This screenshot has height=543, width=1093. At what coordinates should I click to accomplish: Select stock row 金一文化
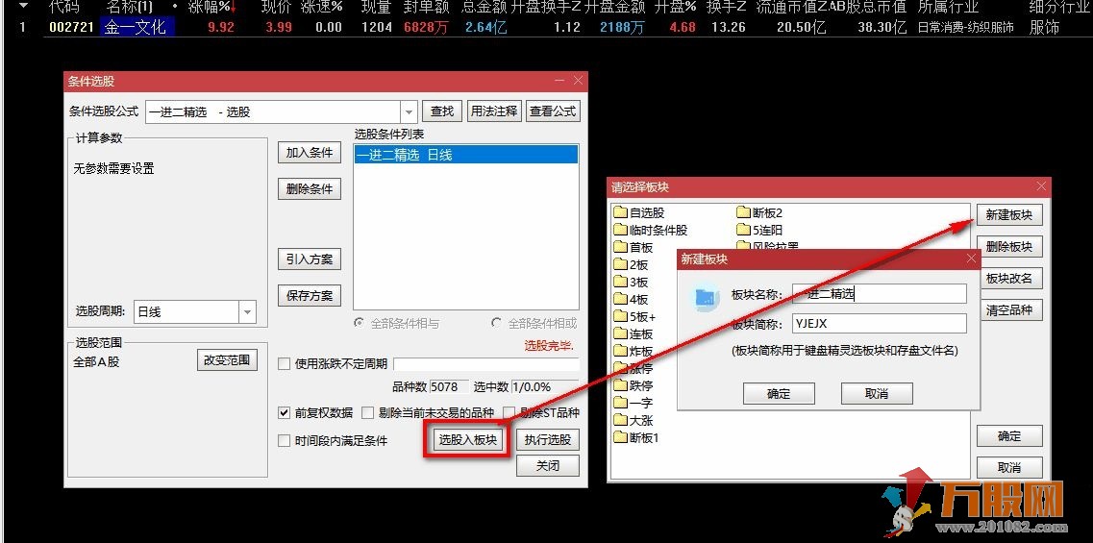pos(546,28)
